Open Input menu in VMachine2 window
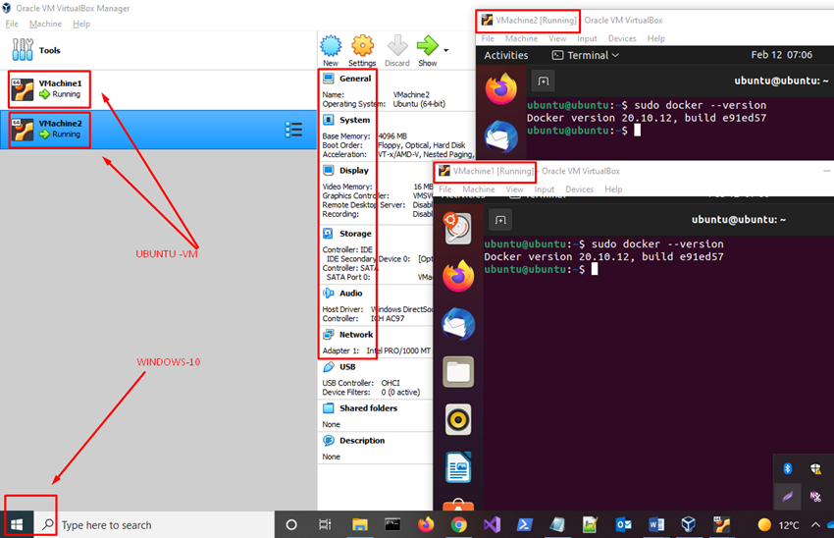This screenshot has height=538, width=834. point(587,38)
